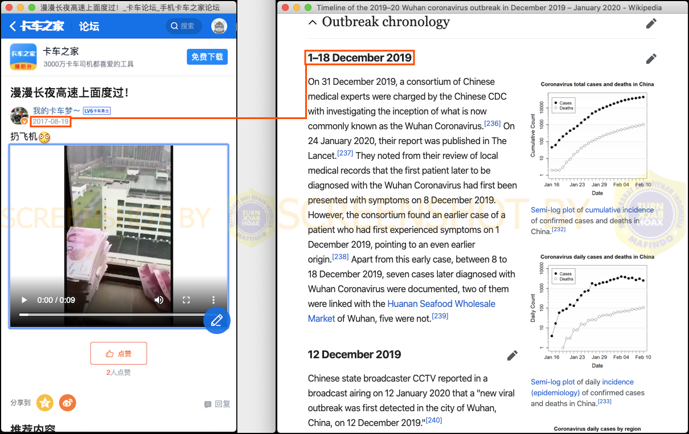The height and width of the screenshot is (434, 689).
Task: Mute the video with the volume icon
Action: pos(159,300)
